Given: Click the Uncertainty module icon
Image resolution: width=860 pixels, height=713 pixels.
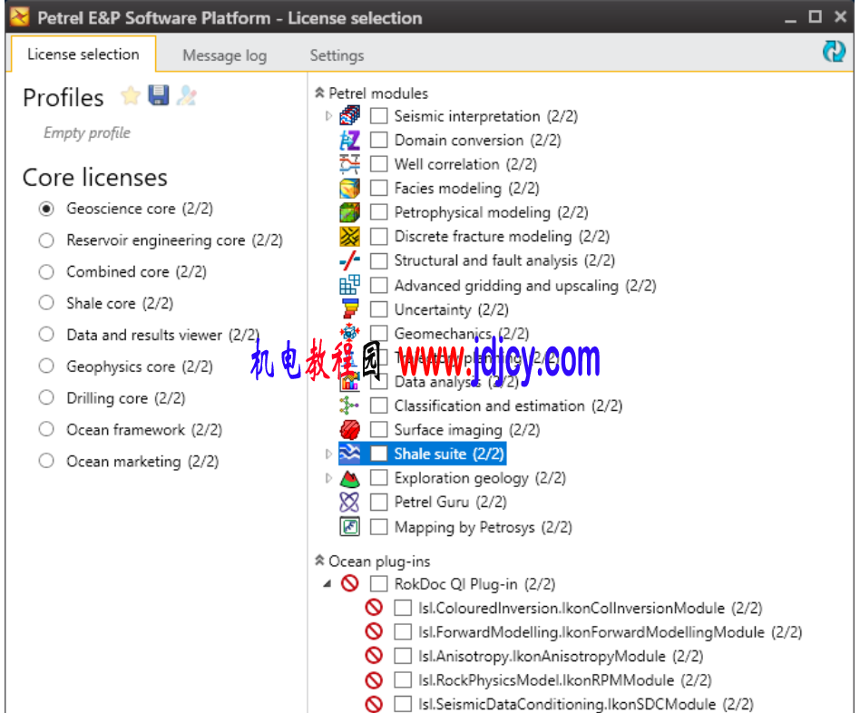Looking at the screenshot, I should [x=349, y=309].
